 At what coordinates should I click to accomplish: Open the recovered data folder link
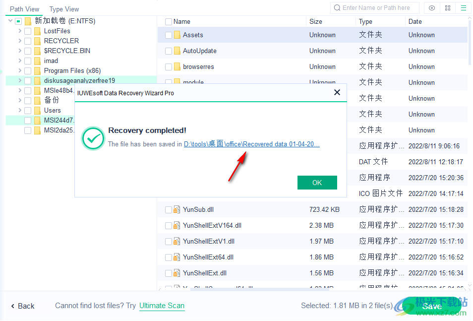coord(251,144)
